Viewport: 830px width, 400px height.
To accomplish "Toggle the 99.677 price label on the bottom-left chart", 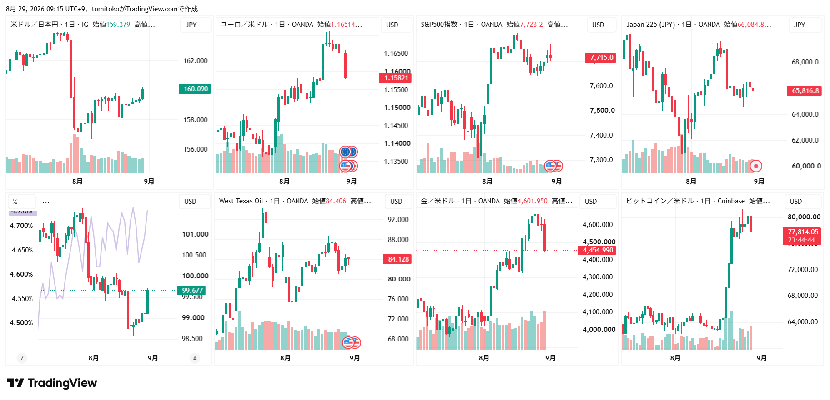I will pos(192,291).
